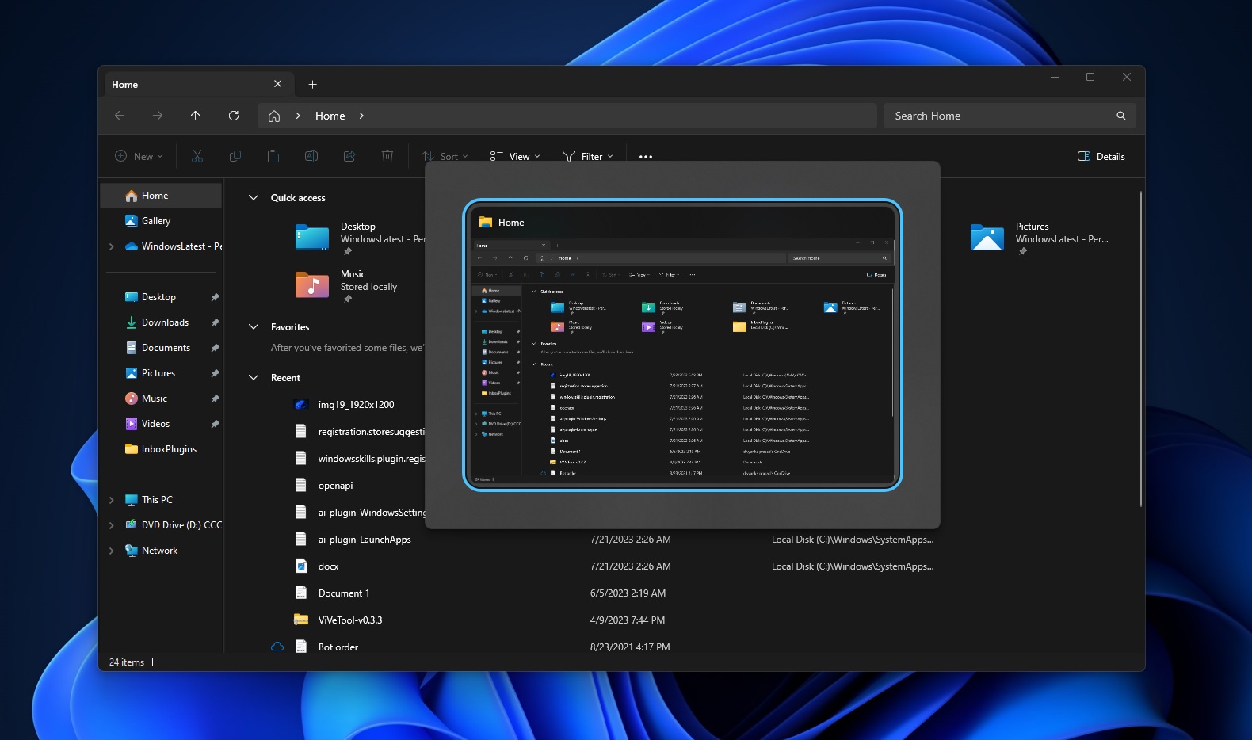Image resolution: width=1252 pixels, height=740 pixels.
Task: Collapse the Quick access section
Action: pos(254,197)
